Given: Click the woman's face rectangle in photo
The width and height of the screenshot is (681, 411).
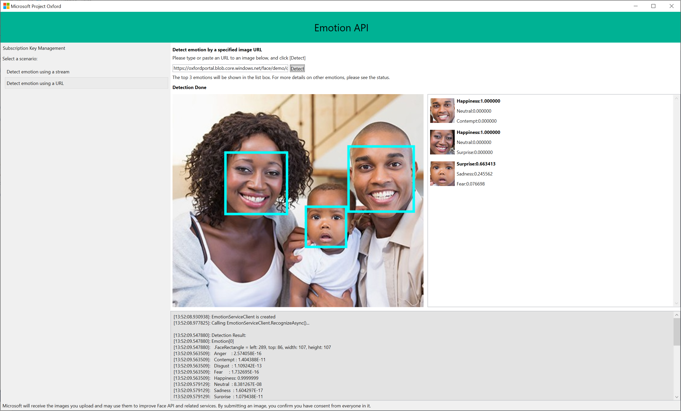Looking at the screenshot, I should point(256,183).
